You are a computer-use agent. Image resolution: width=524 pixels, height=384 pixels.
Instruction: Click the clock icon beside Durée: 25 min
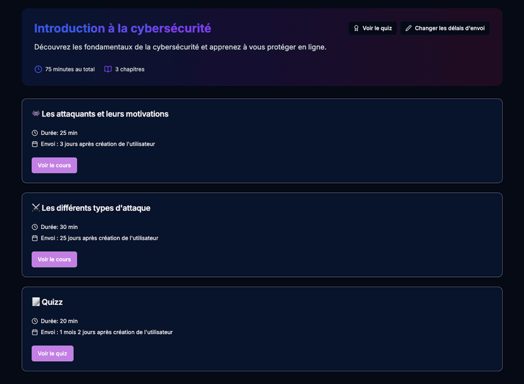[x=35, y=133]
